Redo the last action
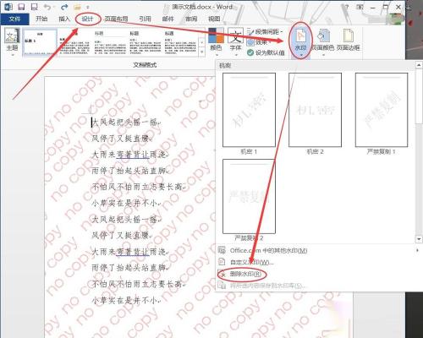Screen dimensions: 423x338 pos(64,7)
